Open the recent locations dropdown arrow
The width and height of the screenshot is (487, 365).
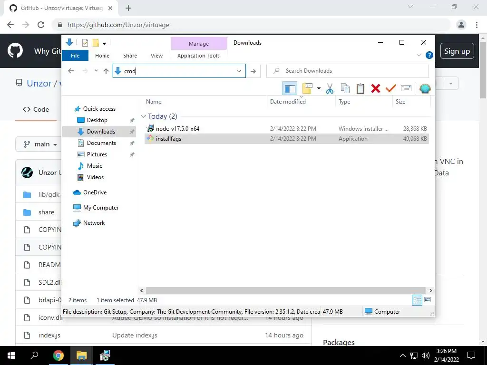[x=96, y=71]
